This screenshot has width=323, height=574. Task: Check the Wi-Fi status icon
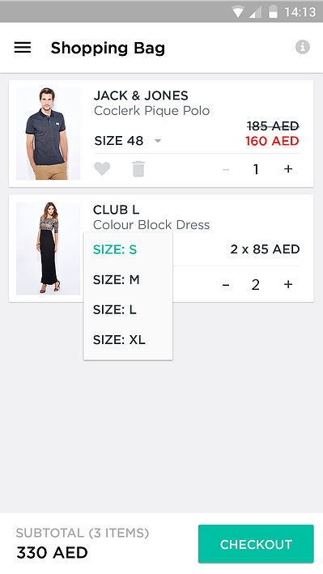click(237, 12)
